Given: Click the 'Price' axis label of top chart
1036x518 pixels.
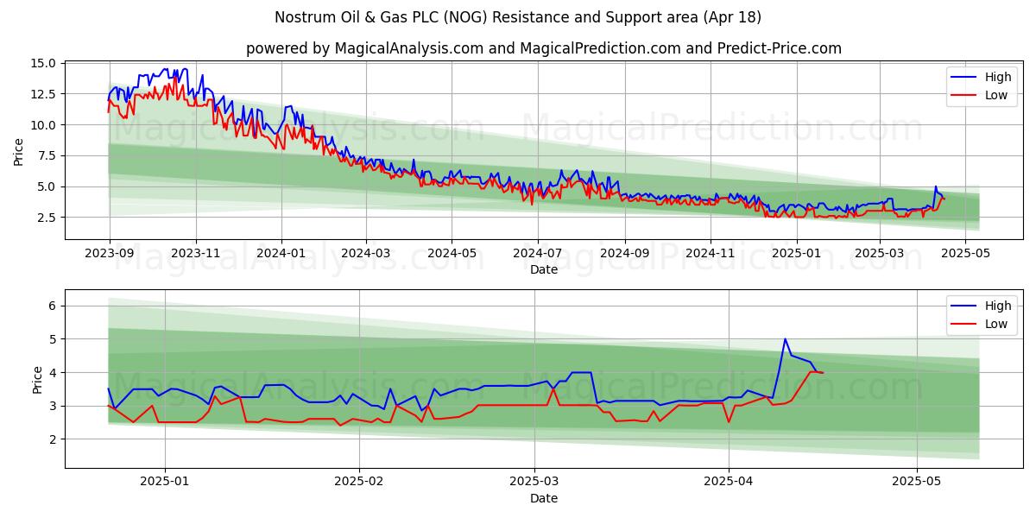Looking at the screenshot, I should click(19, 151).
